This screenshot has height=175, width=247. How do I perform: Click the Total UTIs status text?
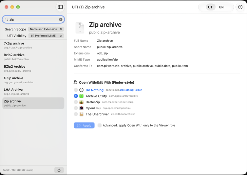18,170
